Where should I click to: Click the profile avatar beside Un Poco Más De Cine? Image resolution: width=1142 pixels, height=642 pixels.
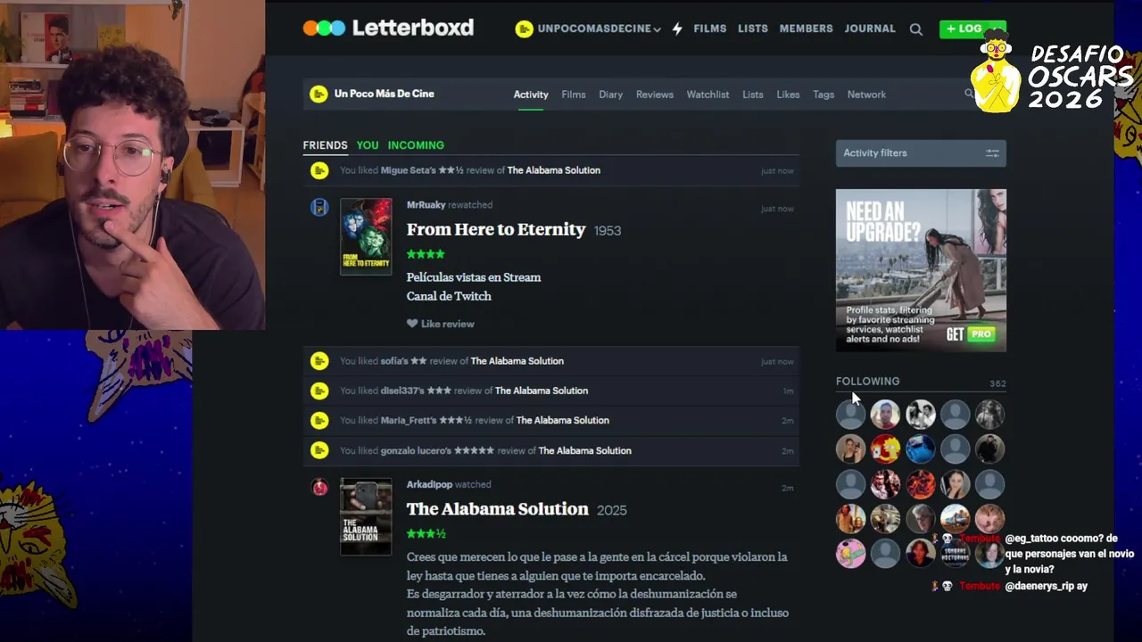click(x=319, y=94)
